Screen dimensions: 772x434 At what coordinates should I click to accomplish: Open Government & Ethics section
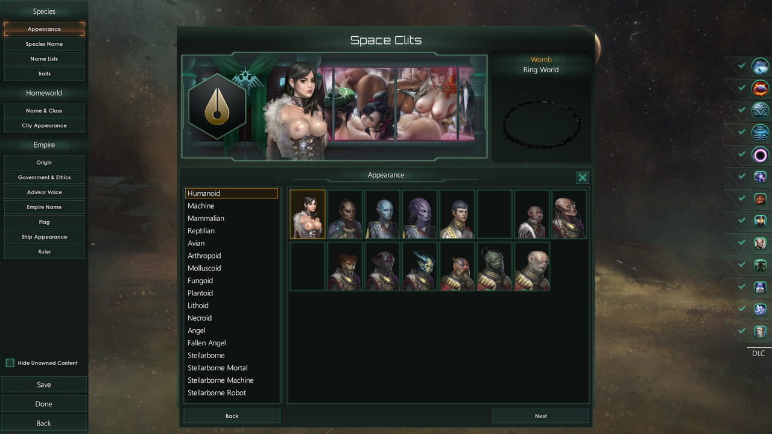44,177
